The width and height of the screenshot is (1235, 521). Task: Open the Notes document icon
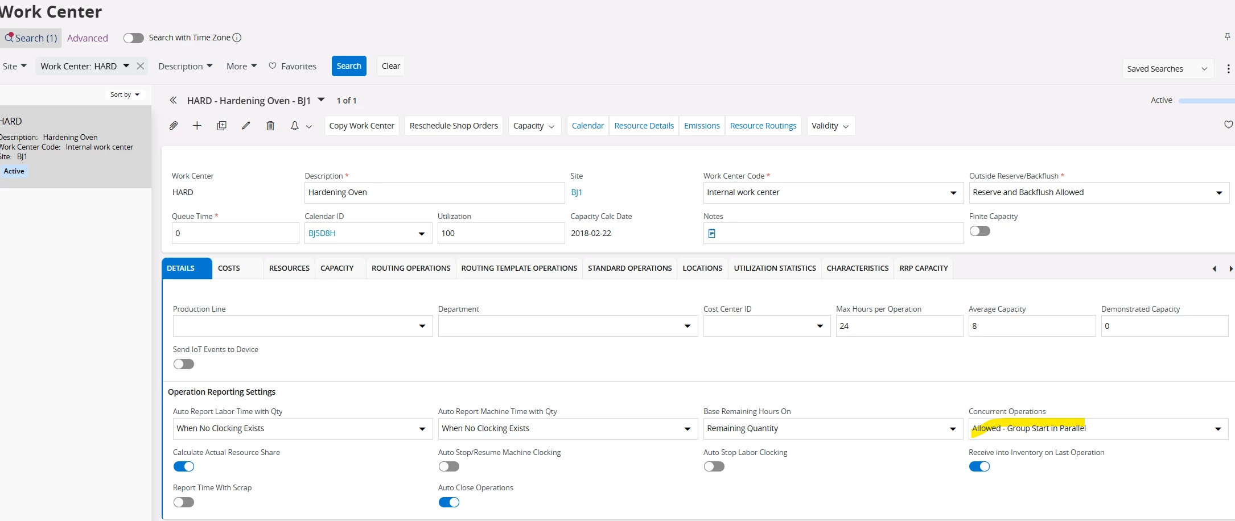pos(711,233)
